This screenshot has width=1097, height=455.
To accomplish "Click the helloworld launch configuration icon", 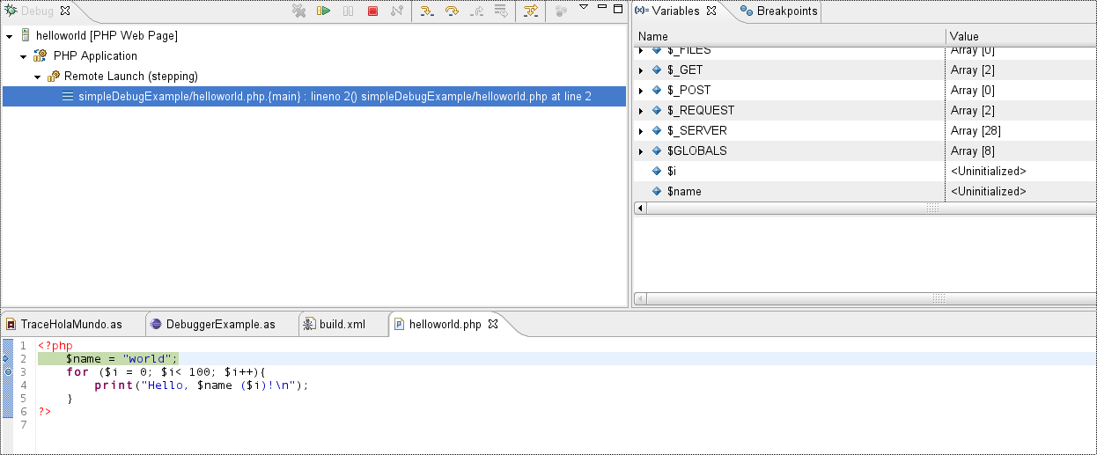I will [25, 36].
